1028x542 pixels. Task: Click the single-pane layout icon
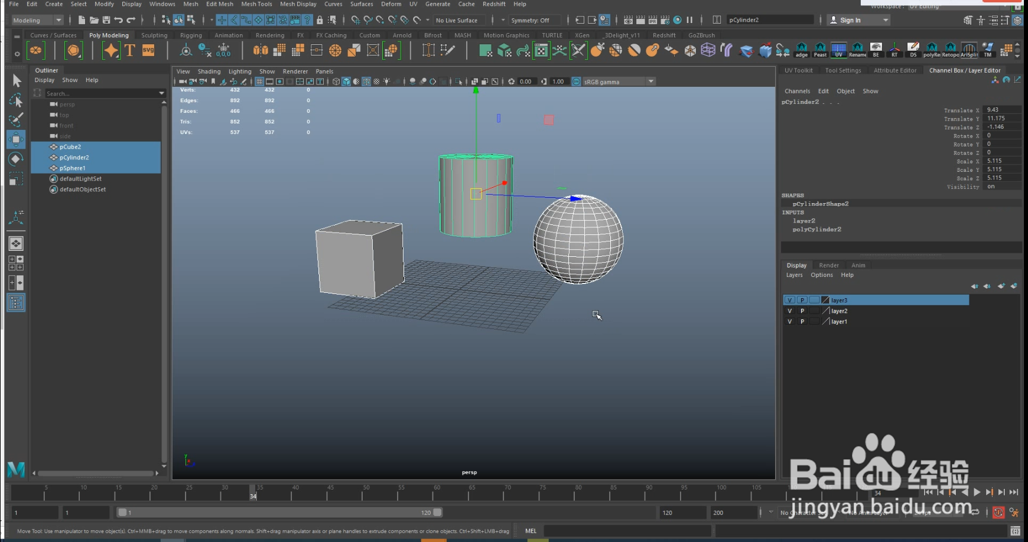pos(16,243)
